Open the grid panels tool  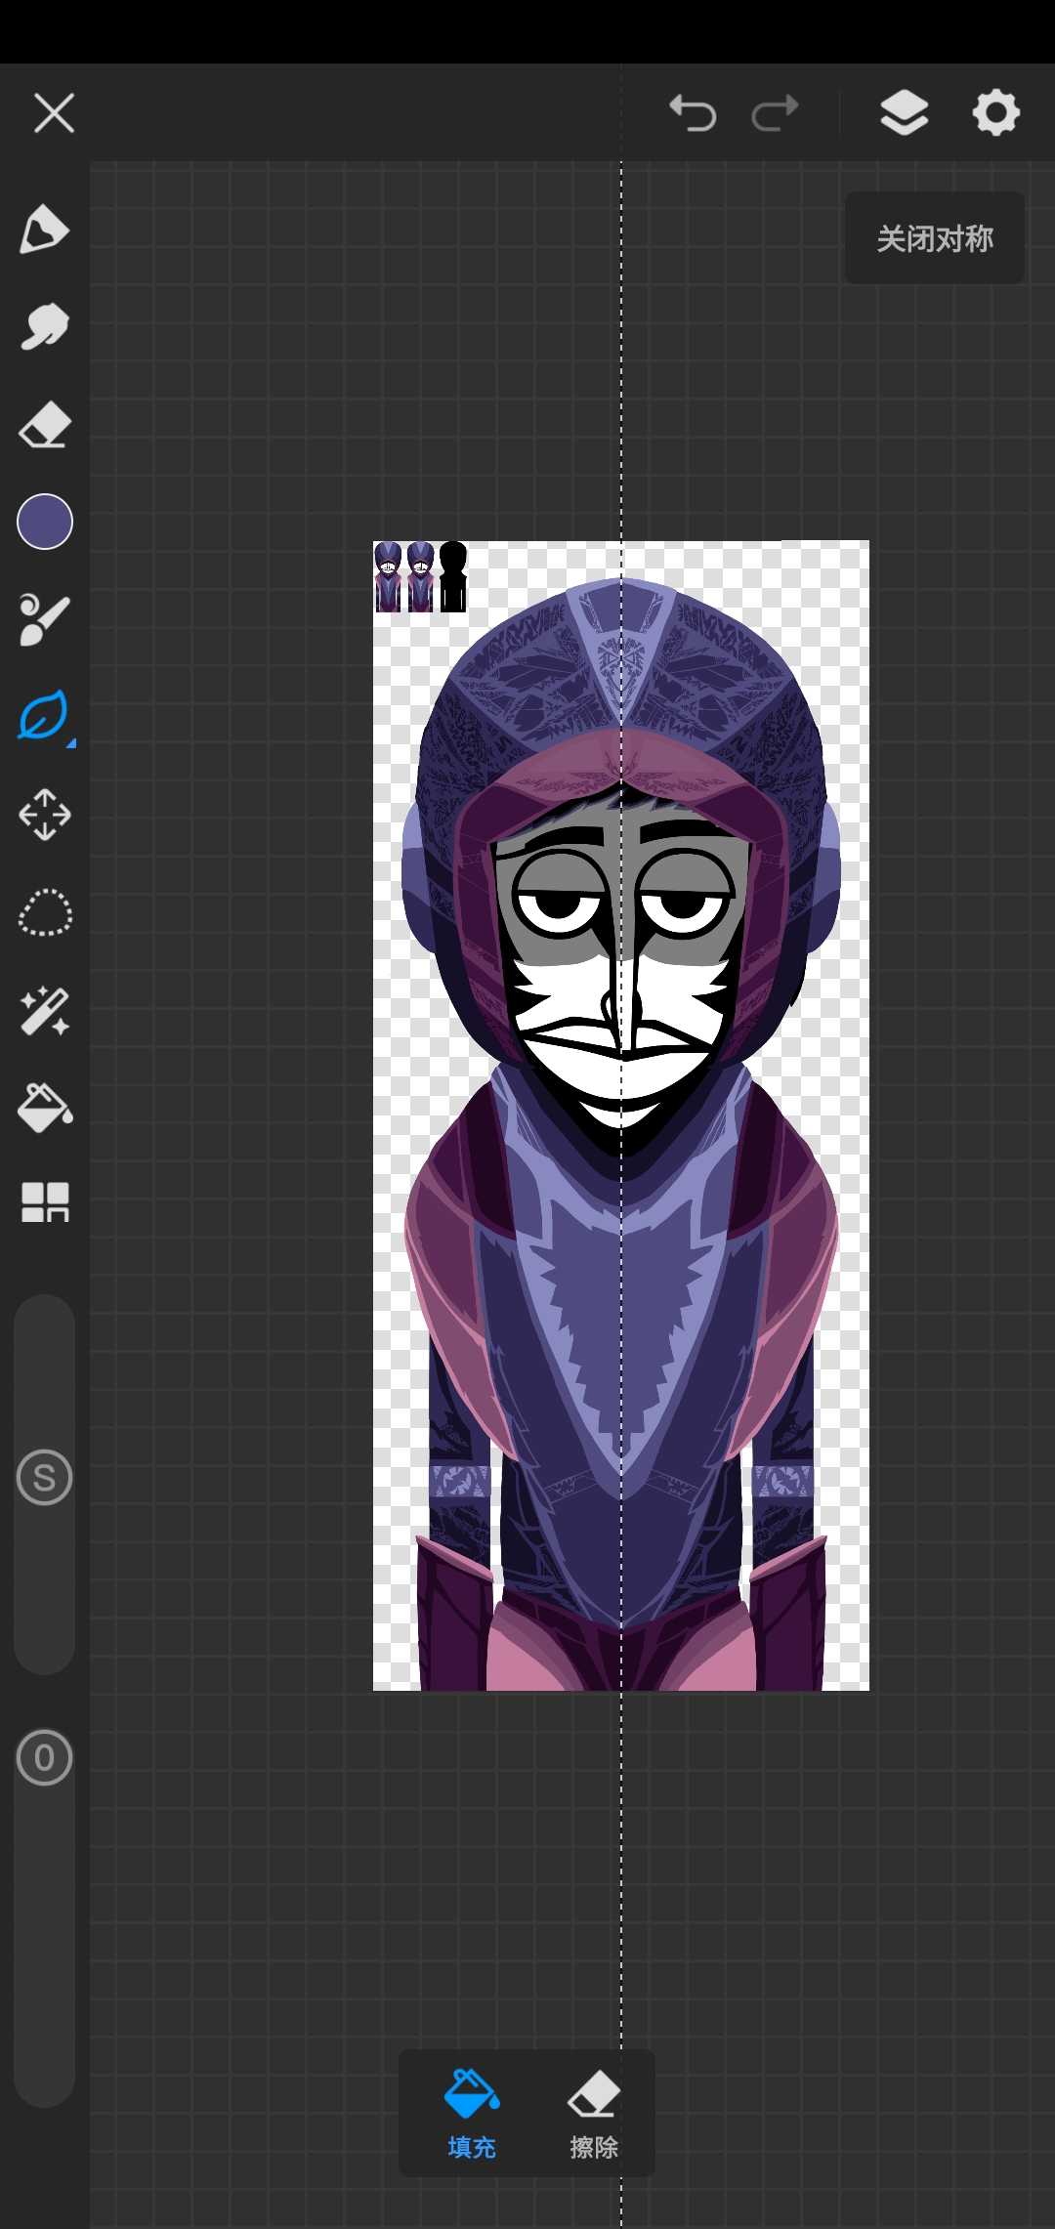coord(45,1202)
